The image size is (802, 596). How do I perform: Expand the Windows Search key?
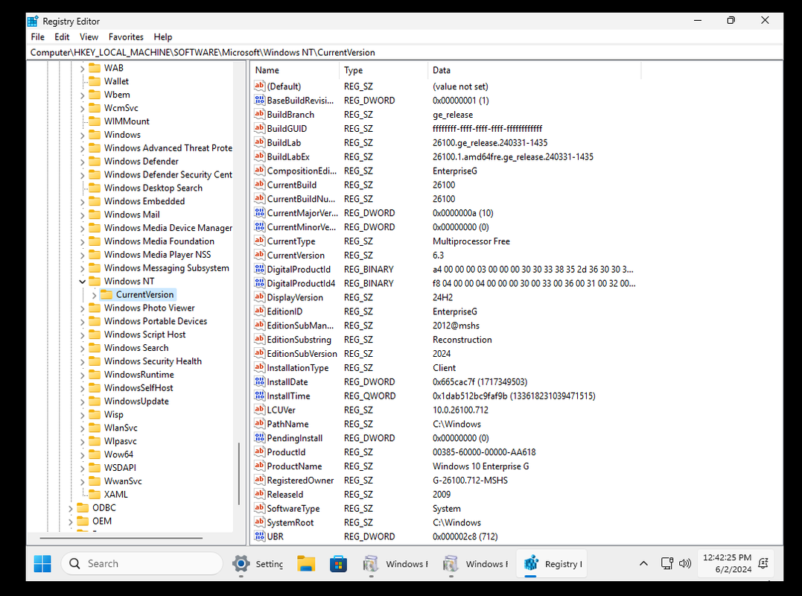tap(83, 348)
